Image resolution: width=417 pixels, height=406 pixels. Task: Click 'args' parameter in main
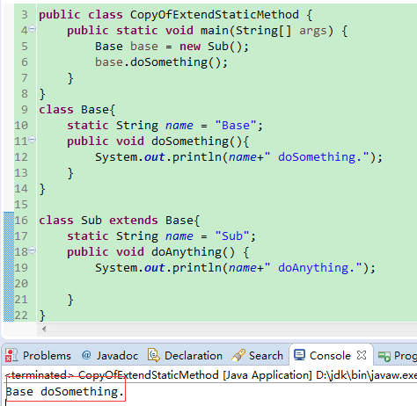312,31
